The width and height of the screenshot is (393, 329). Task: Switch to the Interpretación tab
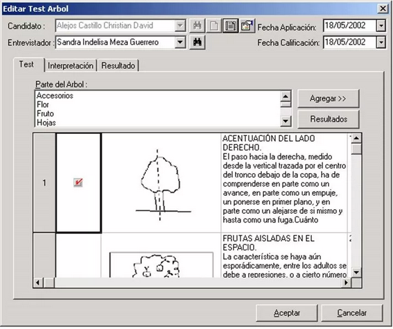(x=71, y=66)
